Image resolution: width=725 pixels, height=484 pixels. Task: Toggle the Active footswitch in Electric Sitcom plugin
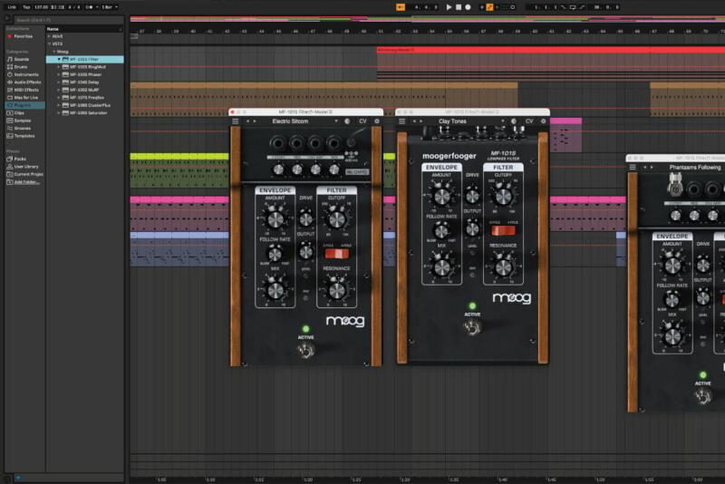point(305,351)
